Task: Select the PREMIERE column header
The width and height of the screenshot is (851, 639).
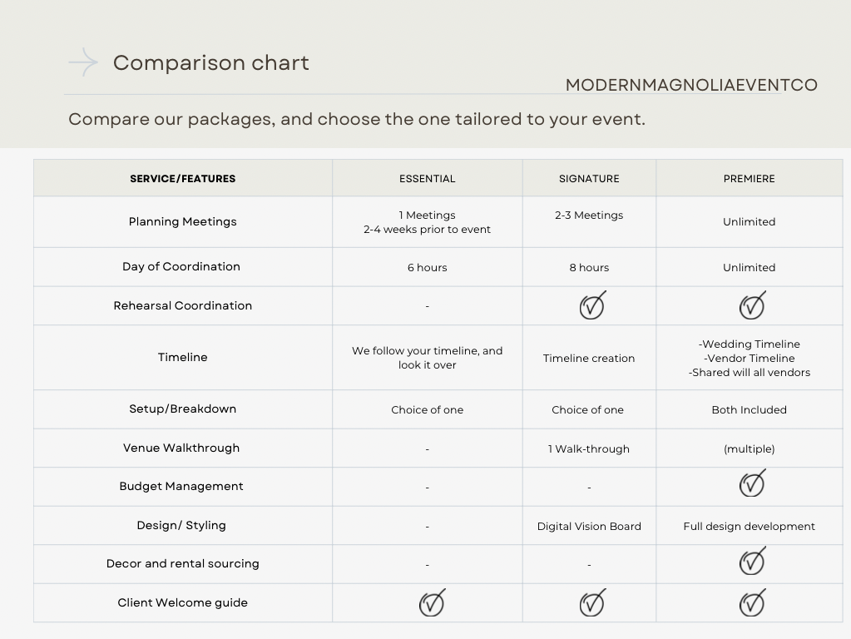Action: 749,179
